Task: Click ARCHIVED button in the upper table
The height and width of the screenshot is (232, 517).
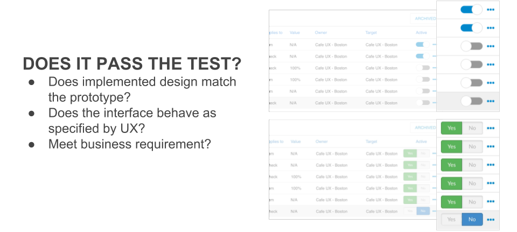Action: 425,19
